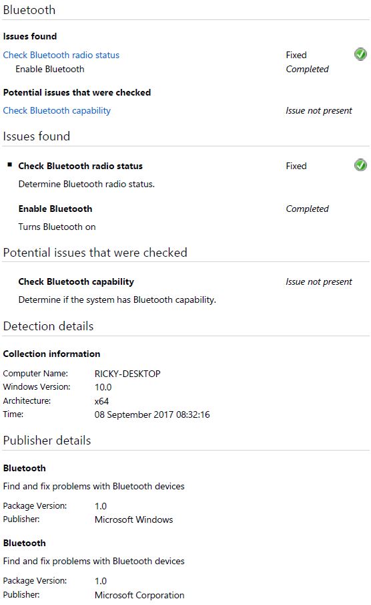This screenshot has width=371, height=605.
Task: Click bold Check Bluetooth capability heading in details
Action: click(76, 281)
